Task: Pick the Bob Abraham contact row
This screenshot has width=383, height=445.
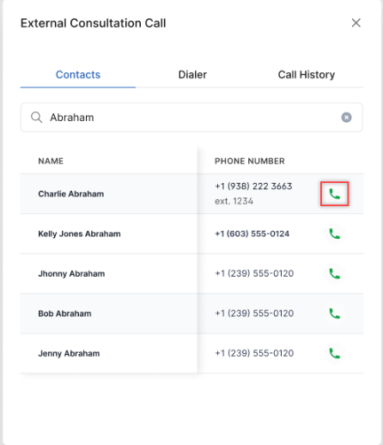Action: click(191, 314)
